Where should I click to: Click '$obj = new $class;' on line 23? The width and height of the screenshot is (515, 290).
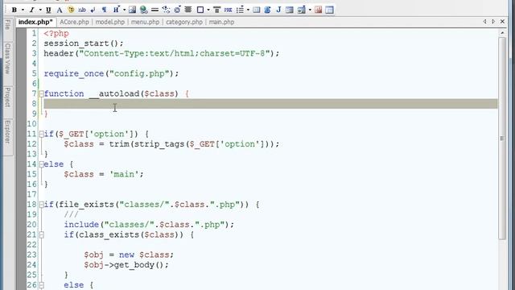129,255
